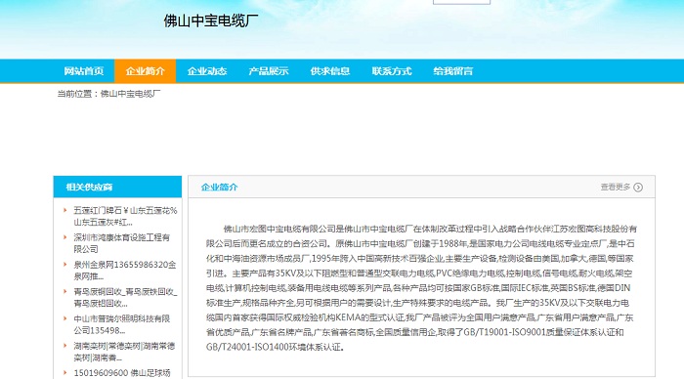
Task: Click the company description paragraph starting 佛山市宏图中宝电缆
Action: tap(421, 288)
